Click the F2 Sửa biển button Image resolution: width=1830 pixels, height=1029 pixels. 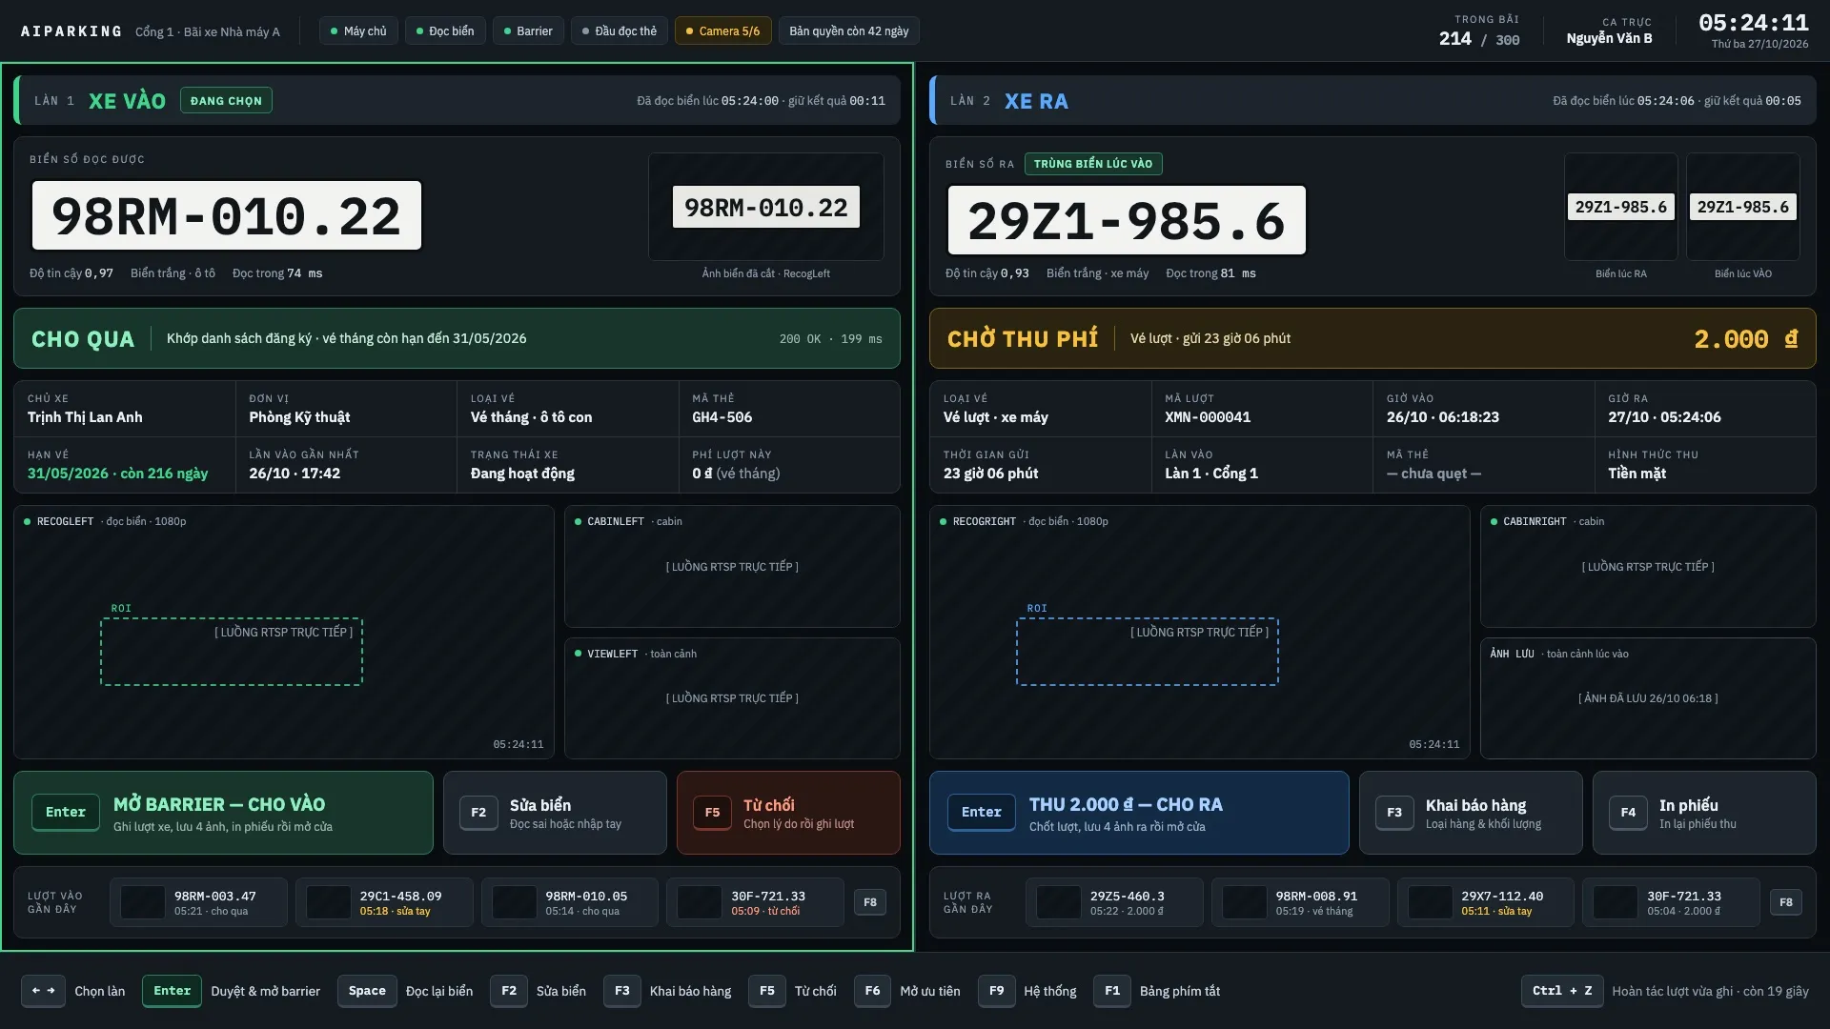(555, 813)
